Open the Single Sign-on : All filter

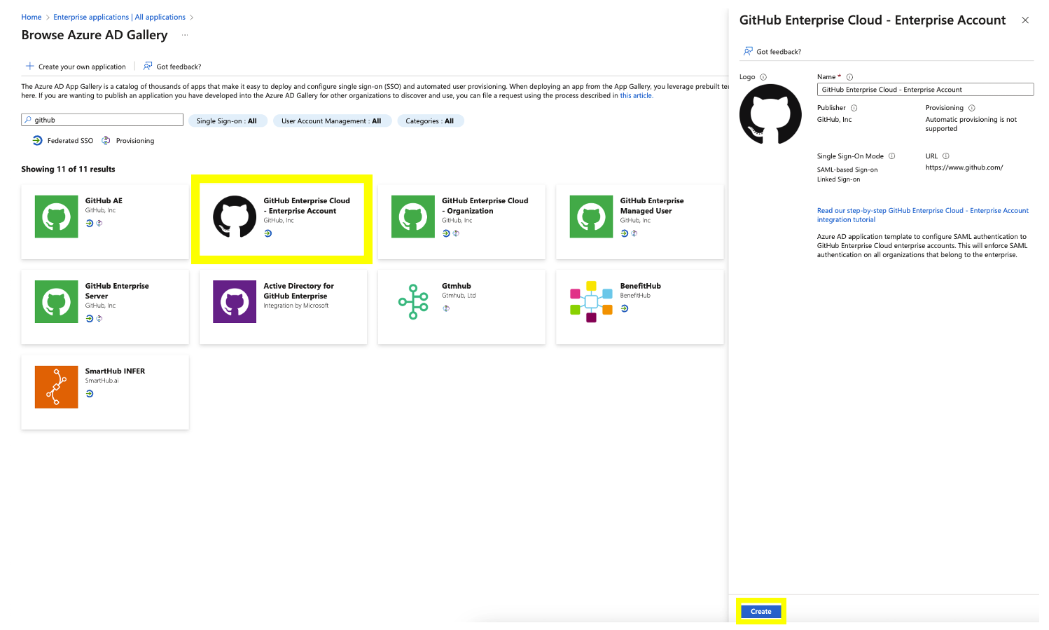[227, 121]
